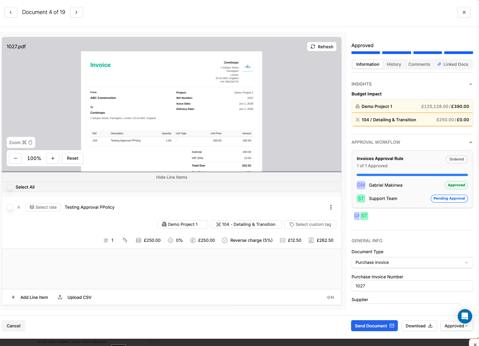Click Support Team's ST avatar in the approval list
This screenshot has width=479, height=346.
[361, 198]
